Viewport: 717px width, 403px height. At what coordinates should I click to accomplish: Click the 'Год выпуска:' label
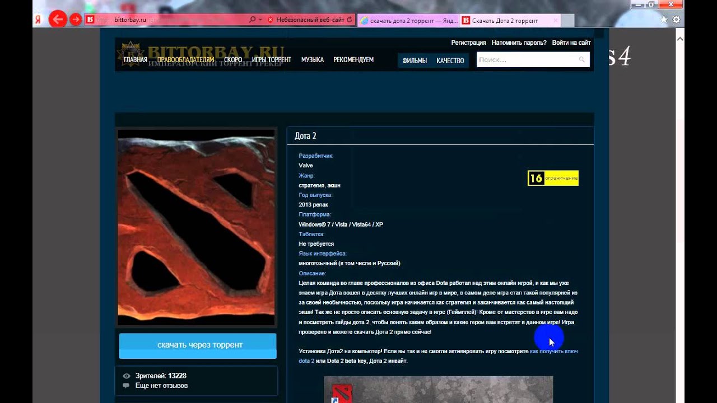[315, 195]
